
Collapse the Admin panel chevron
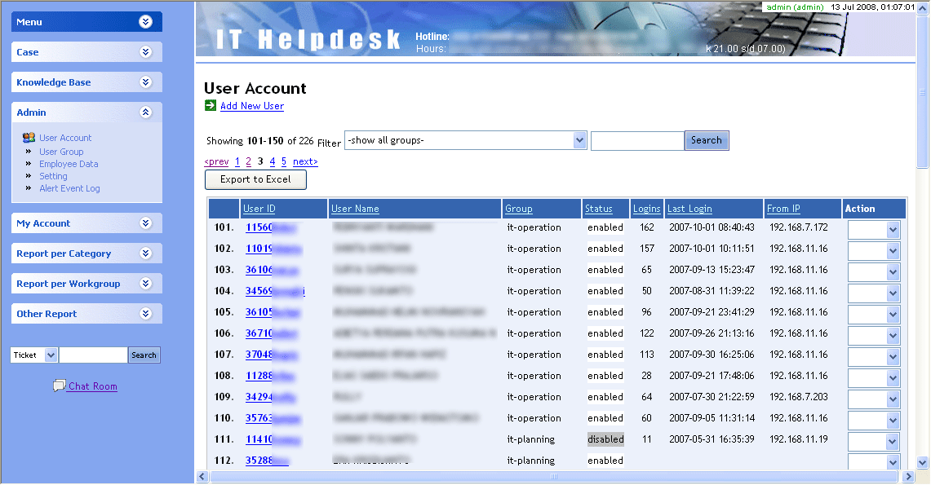[146, 112]
